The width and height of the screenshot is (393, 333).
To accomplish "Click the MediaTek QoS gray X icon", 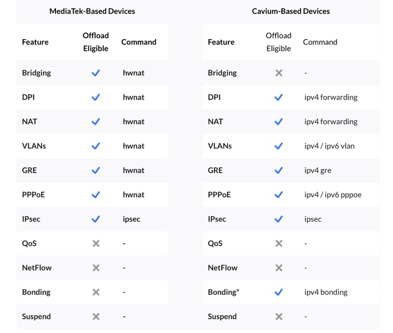I will [96, 243].
